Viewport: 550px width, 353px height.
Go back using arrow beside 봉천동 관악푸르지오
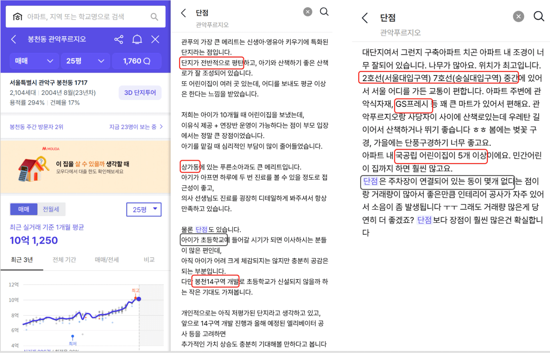[x=14, y=39]
